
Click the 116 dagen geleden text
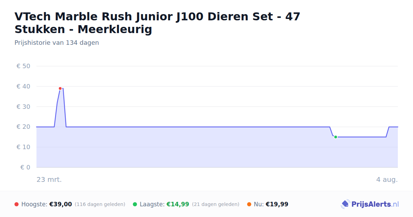[x=100, y=204]
